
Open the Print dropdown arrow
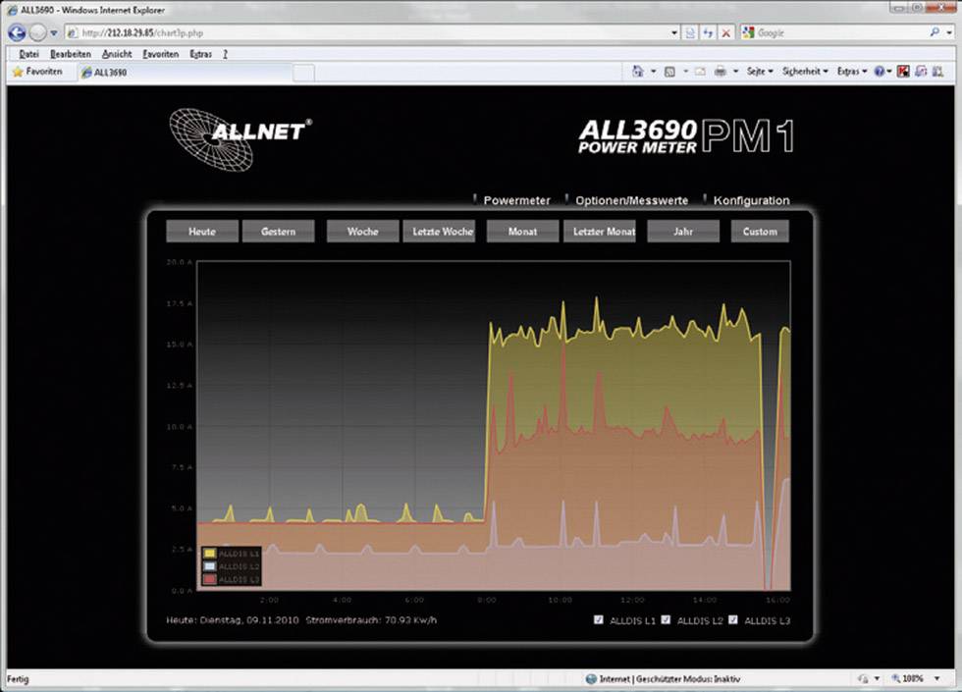tap(735, 72)
